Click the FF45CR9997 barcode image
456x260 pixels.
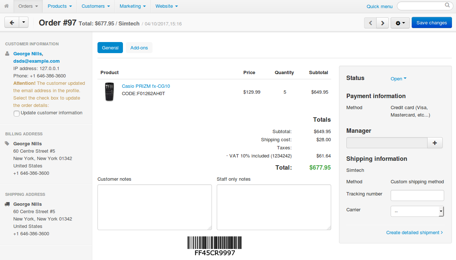click(x=215, y=246)
